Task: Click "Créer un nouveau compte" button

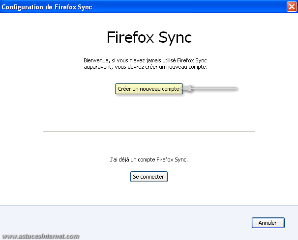Action: [x=149, y=89]
